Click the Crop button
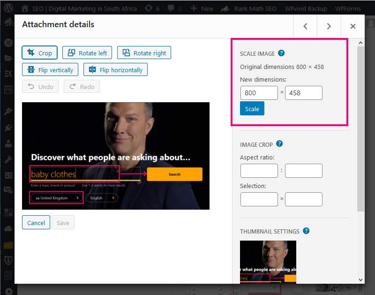 coord(40,53)
